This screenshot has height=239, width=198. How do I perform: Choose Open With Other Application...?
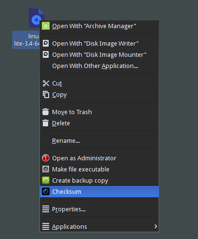(99, 66)
